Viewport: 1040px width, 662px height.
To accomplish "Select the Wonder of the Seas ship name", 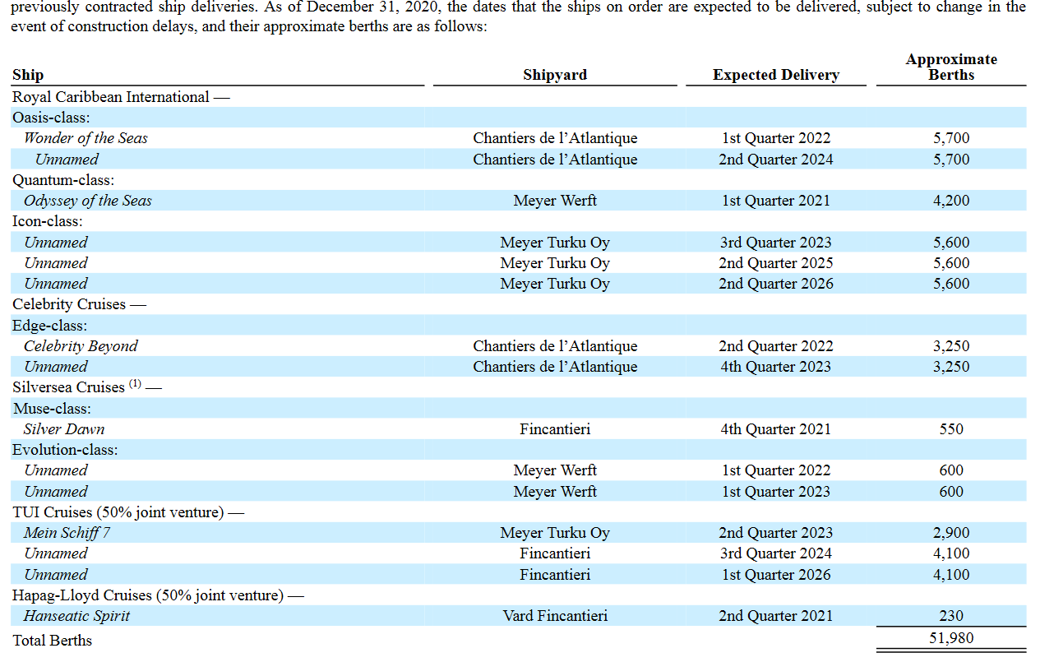I will click(86, 138).
